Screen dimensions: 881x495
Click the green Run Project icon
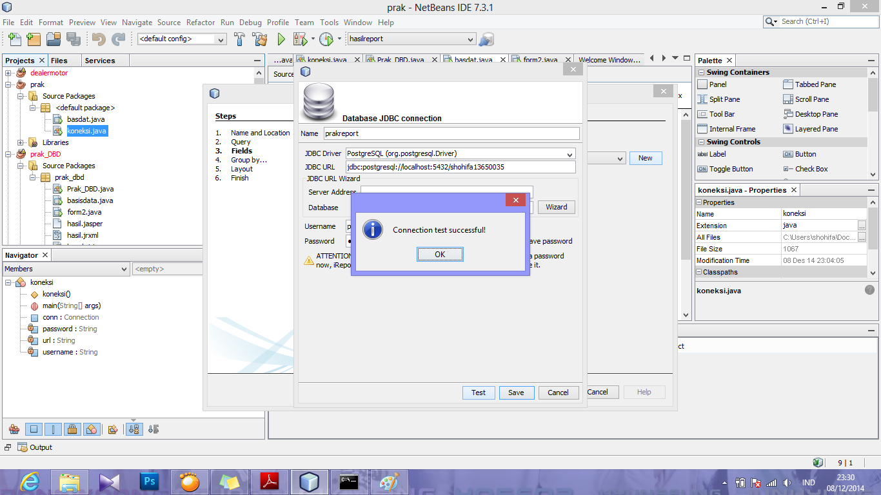(x=281, y=39)
